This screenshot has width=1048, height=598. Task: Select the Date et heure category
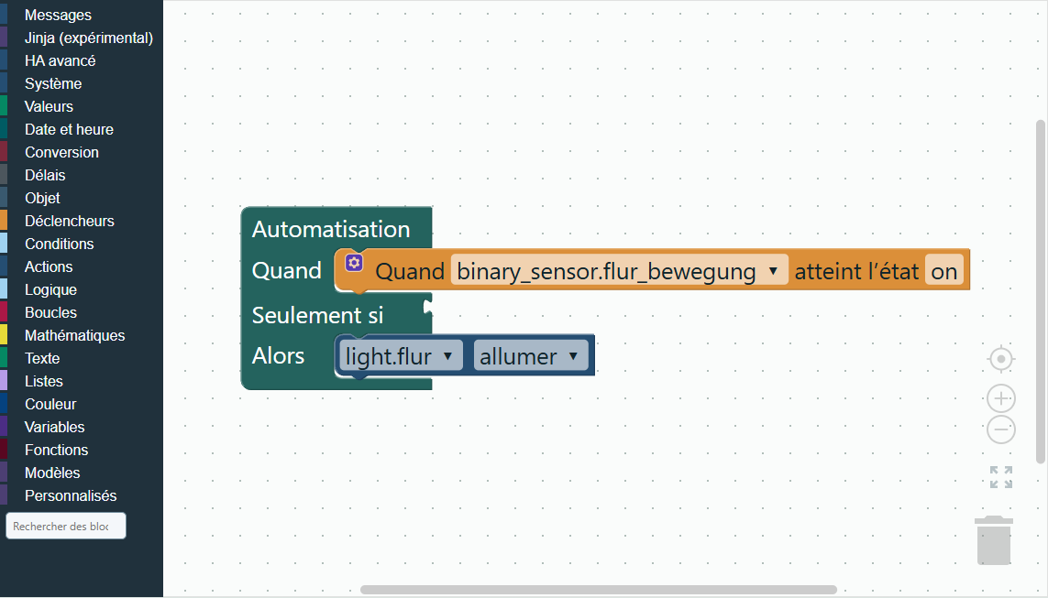tap(82, 129)
